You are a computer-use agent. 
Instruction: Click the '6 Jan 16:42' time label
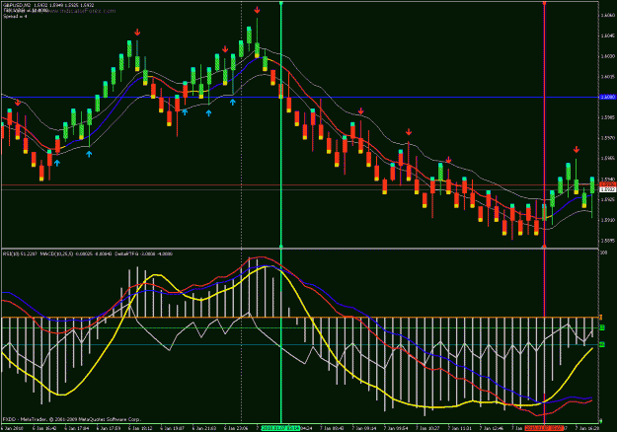(44, 428)
